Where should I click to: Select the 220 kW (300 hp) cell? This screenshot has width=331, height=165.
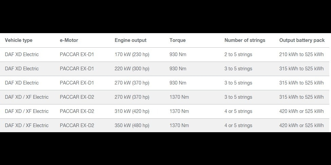point(132,69)
